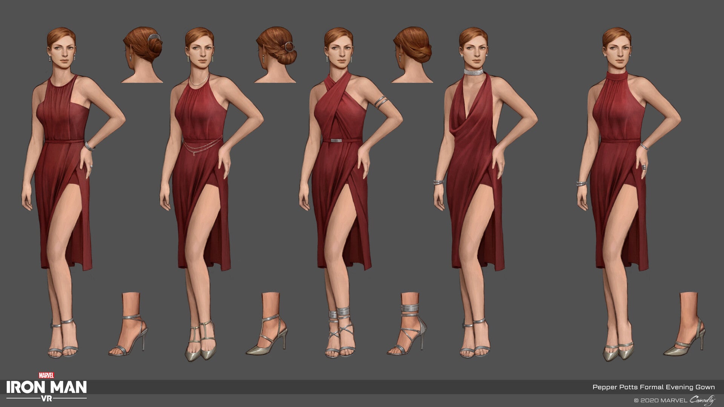
Task: Select the far-right pointed pump detail thumbnail
Action: [x=685, y=324]
